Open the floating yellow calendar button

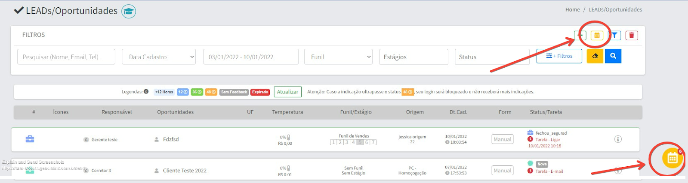tap(672, 159)
